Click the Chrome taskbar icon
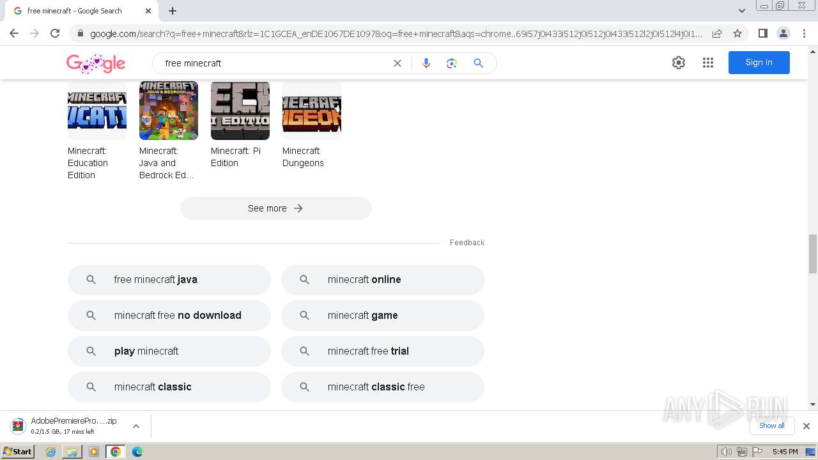This screenshot has width=818, height=460. 115,452
